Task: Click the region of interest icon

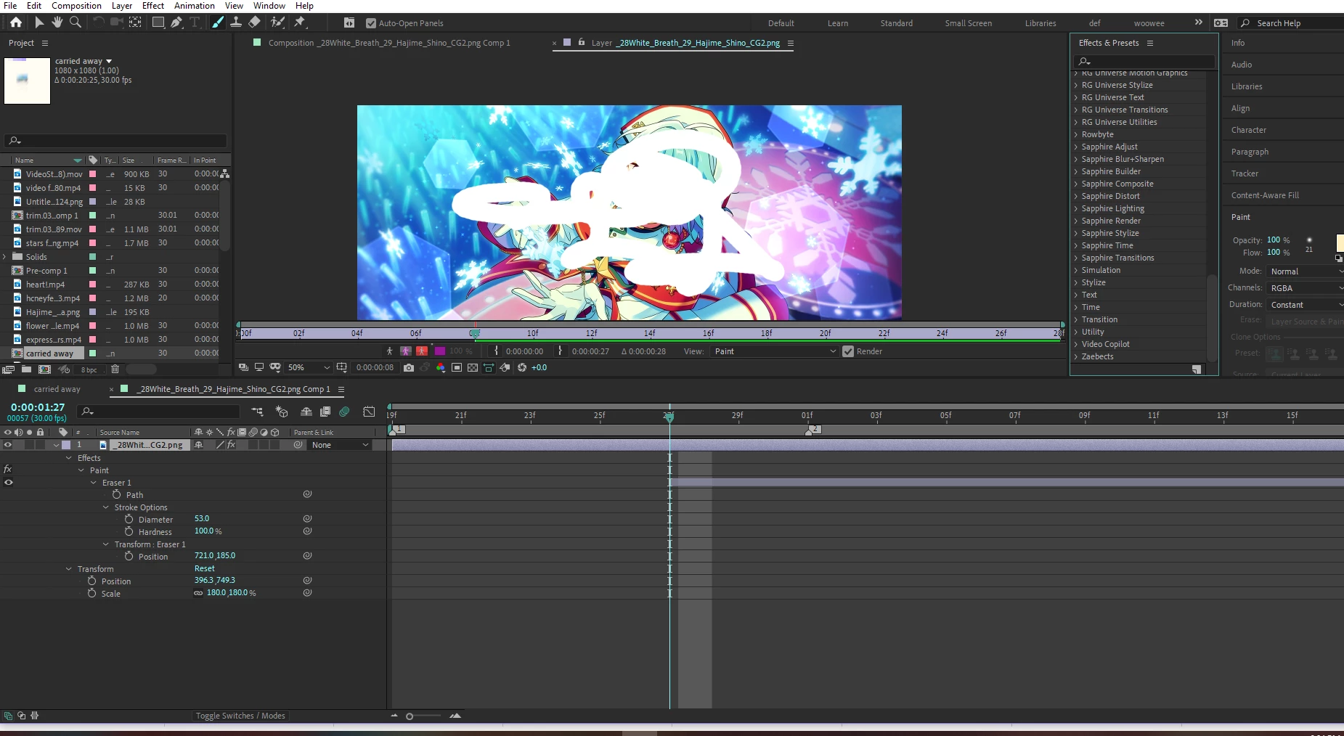Action: [457, 367]
